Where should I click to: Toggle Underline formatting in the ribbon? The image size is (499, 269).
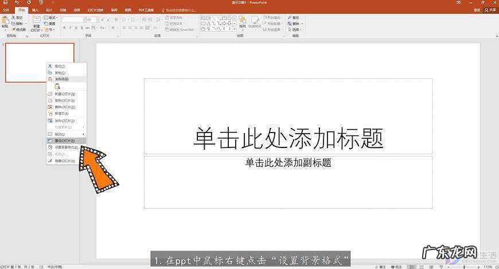(x=76, y=28)
